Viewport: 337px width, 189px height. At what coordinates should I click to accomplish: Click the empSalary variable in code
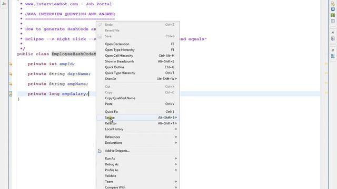[74, 94]
